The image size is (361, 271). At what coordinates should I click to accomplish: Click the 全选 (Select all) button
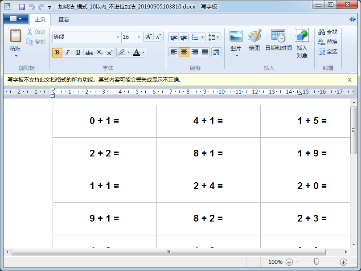point(328,52)
